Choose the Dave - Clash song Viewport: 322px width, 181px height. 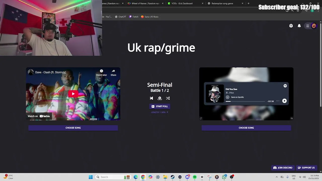pyautogui.click(x=73, y=128)
